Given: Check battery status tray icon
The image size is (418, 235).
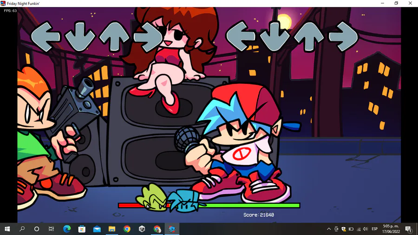Looking at the screenshot, I should click(351, 229).
